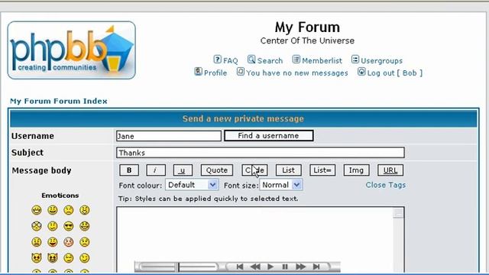Click the playback progress slider

178,267
